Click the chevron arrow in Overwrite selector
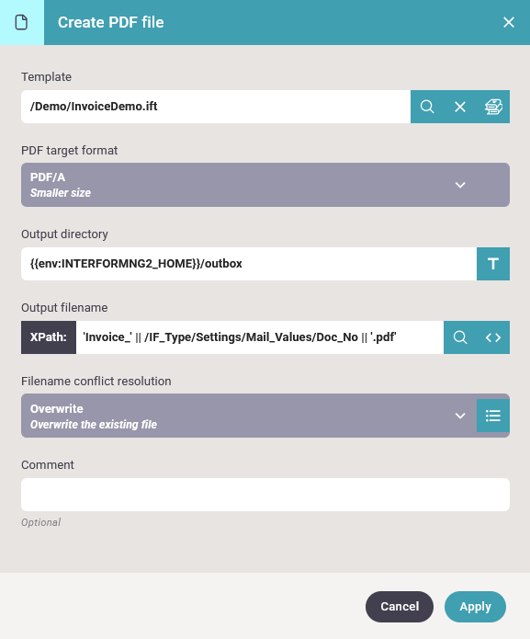The image size is (530, 639). 460,416
